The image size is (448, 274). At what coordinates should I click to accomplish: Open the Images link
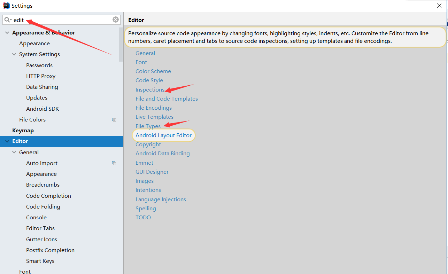145,181
